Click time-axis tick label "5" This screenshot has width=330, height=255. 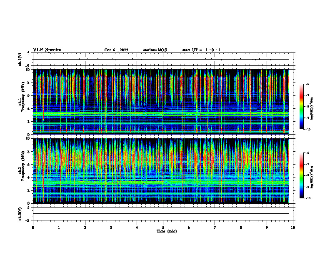[163, 227]
